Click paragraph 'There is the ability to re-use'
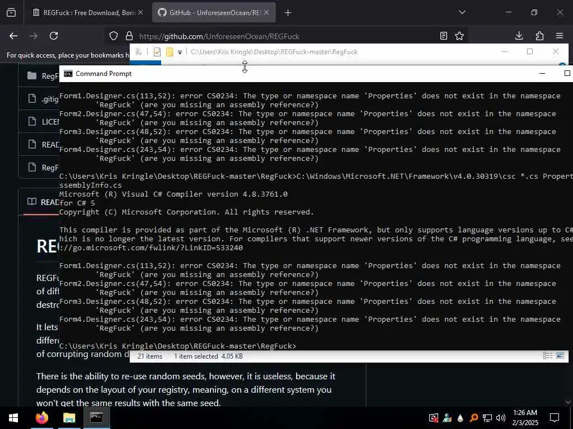This screenshot has width=573, height=429. (186, 389)
